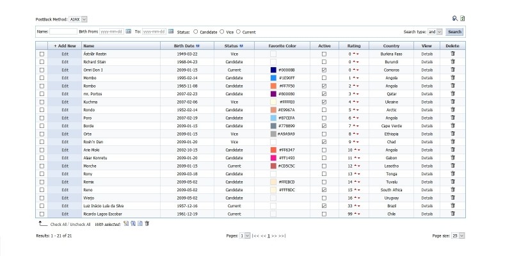Open the Birth From calendar picker
512x256 pixels.
coord(128,31)
